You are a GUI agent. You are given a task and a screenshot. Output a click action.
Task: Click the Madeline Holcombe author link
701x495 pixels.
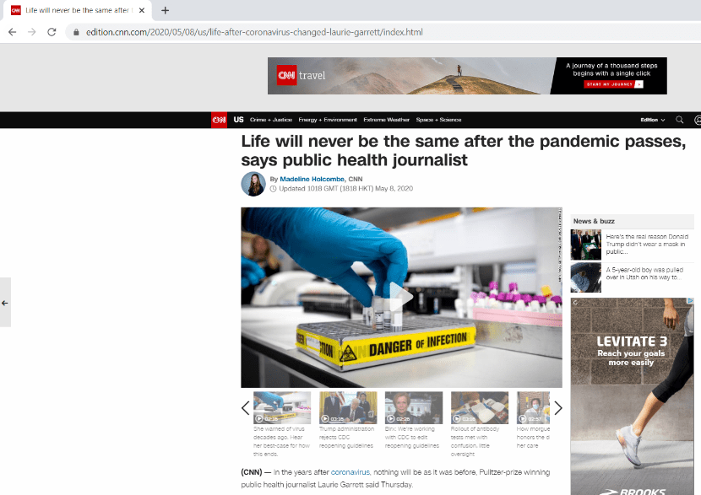[x=312, y=179]
